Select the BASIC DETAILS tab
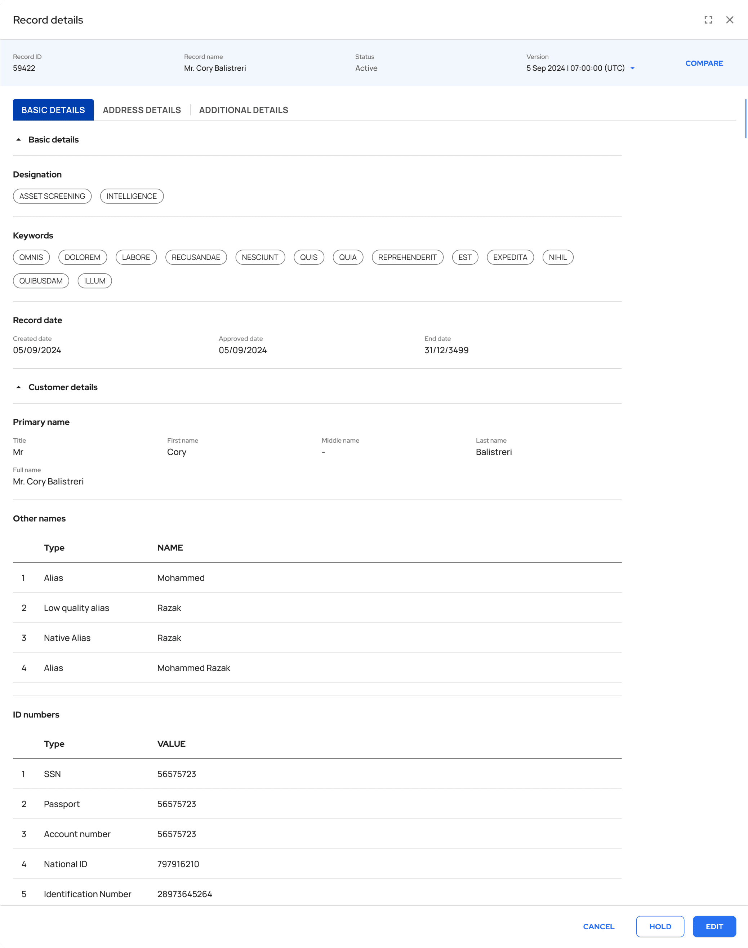The height and width of the screenshot is (948, 748). point(53,110)
